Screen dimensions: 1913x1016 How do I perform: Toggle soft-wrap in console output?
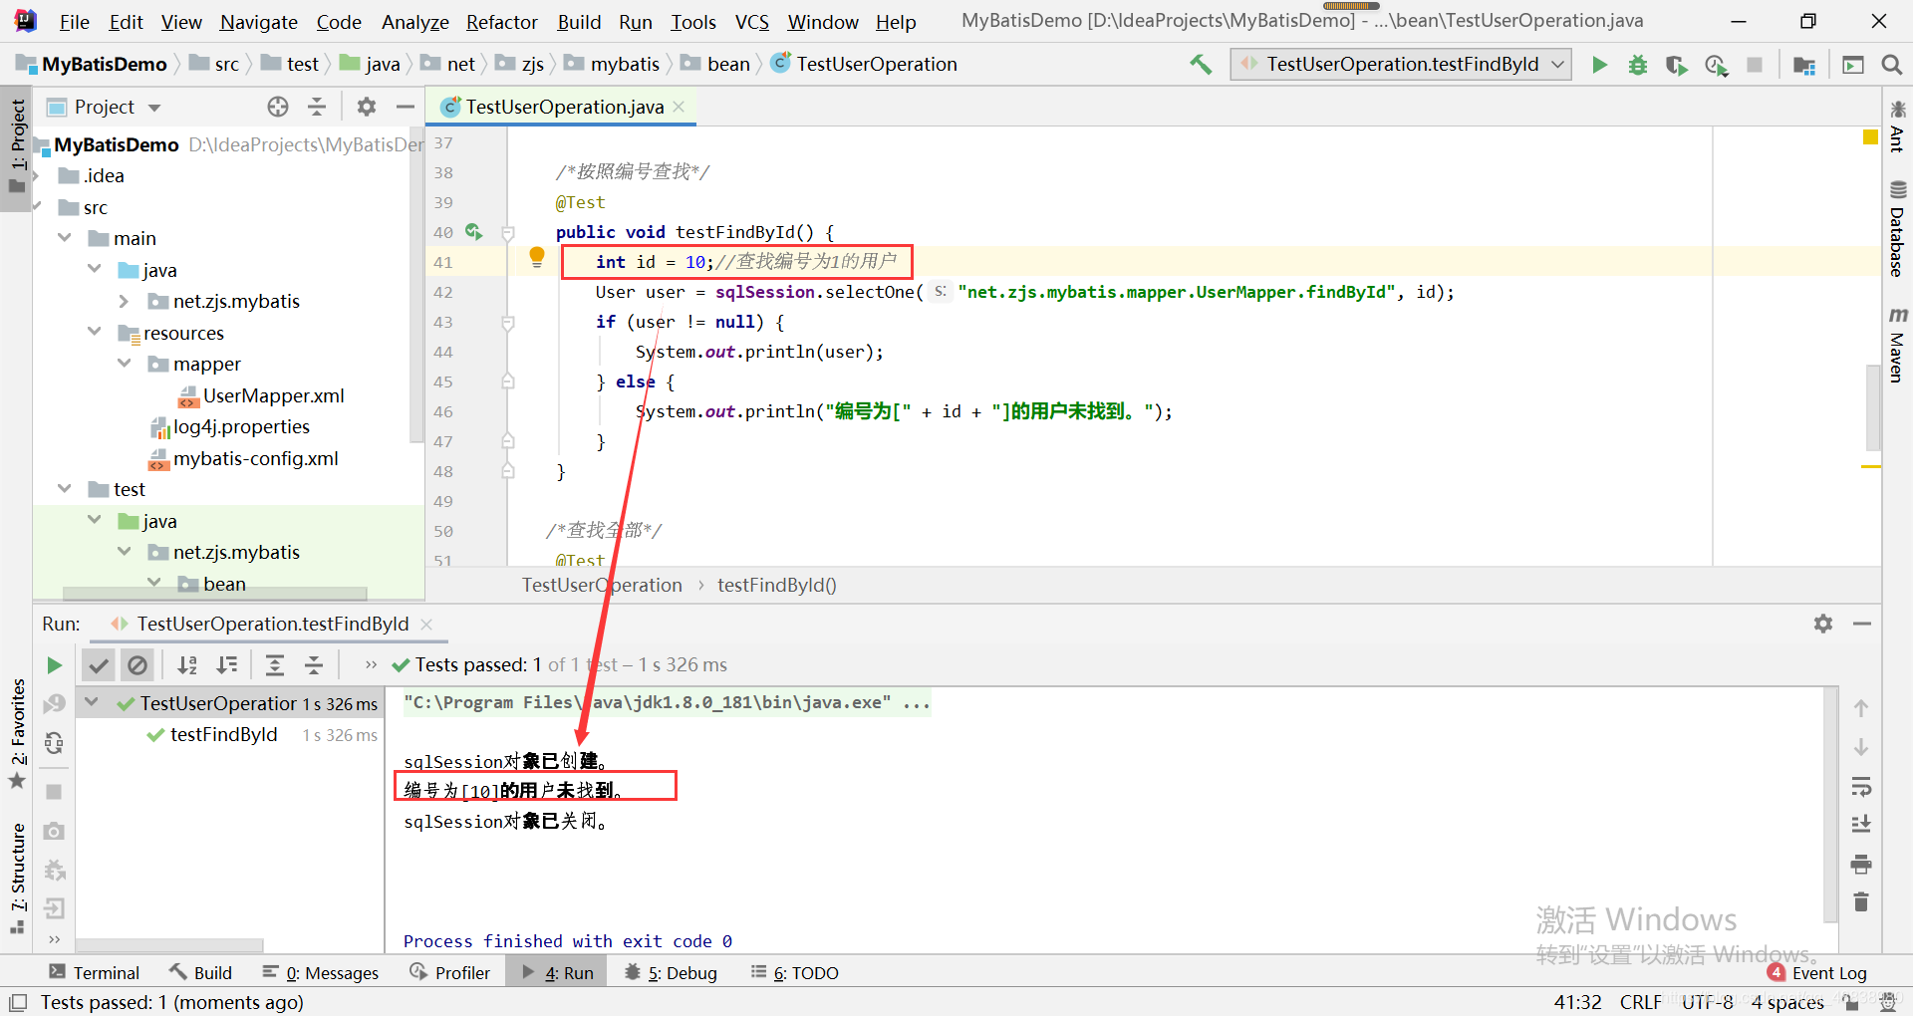pyautogui.click(x=1861, y=786)
